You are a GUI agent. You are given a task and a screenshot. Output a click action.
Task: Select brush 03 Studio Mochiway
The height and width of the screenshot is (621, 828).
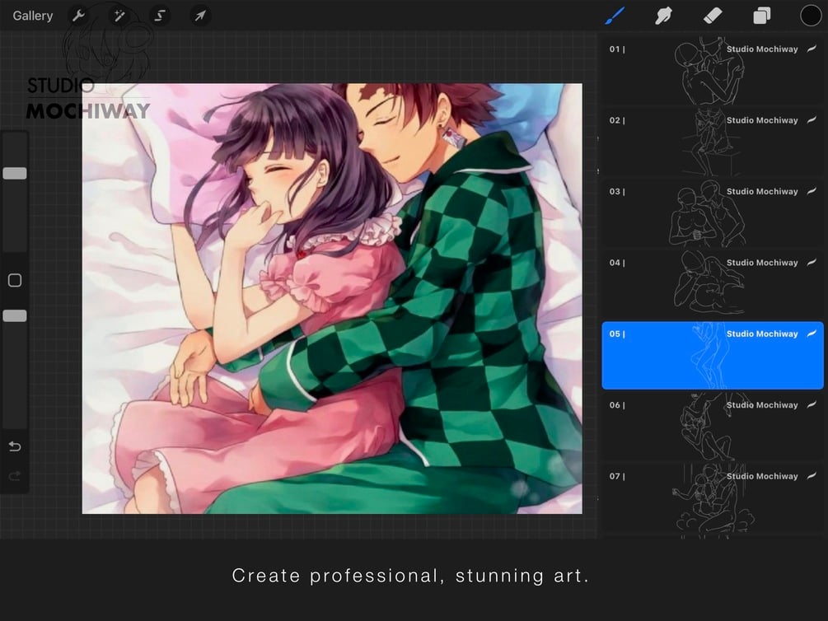(713, 212)
